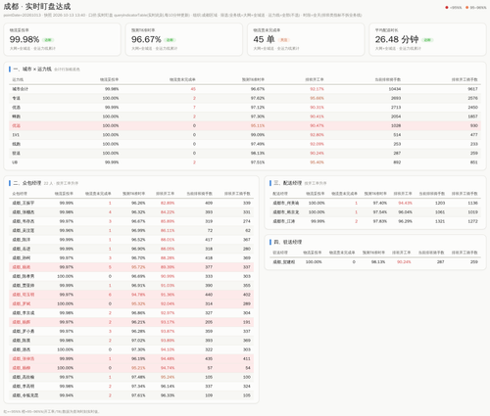Click the value 409
Viewport: 490px width, 416px height.
pos(209,203)
